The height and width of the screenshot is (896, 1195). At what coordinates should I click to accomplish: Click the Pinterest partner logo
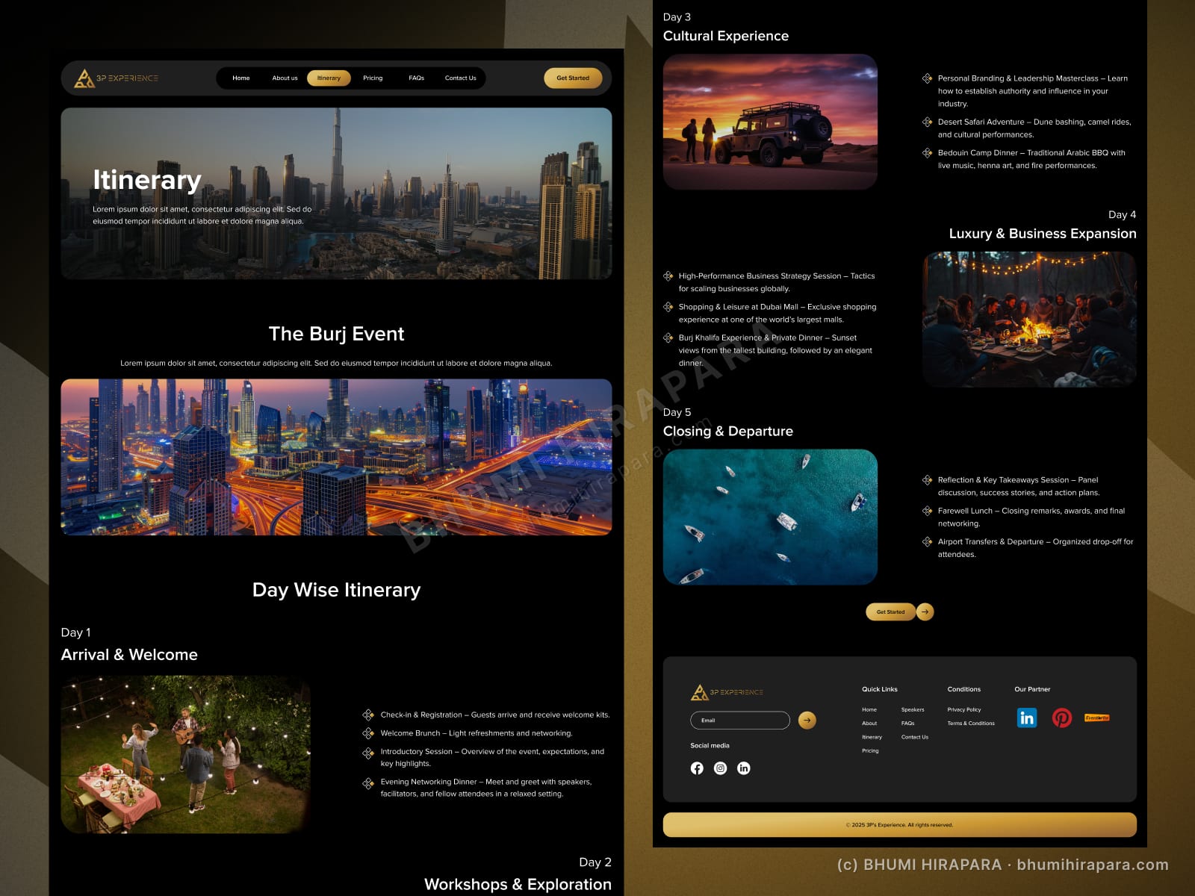pos(1062,718)
